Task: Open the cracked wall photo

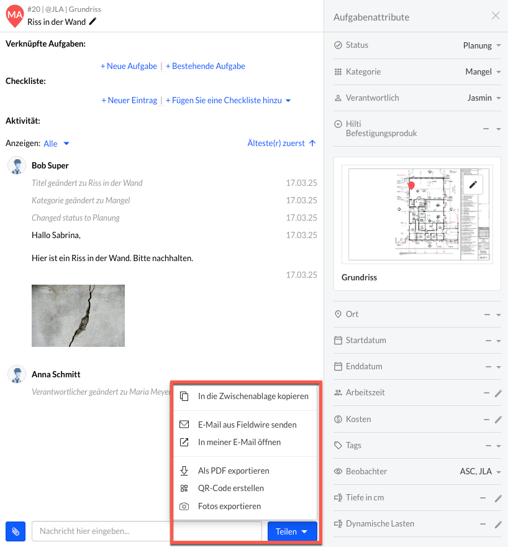Action: pyautogui.click(x=78, y=315)
